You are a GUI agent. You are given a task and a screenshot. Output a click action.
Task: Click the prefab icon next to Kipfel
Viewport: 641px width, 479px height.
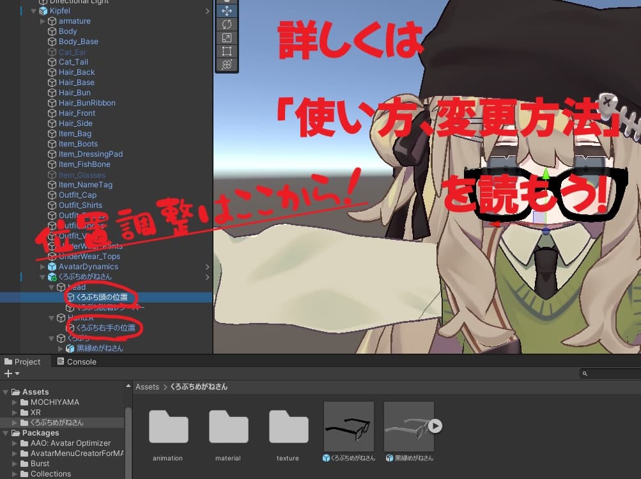point(44,10)
